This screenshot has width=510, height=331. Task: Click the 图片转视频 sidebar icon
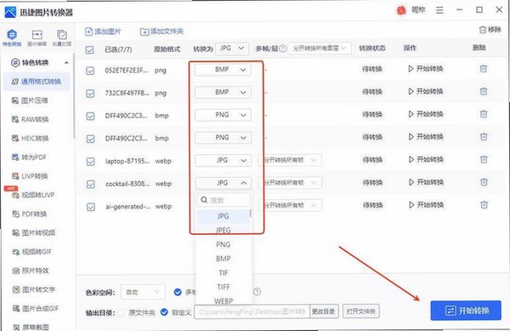pos(15,232)
